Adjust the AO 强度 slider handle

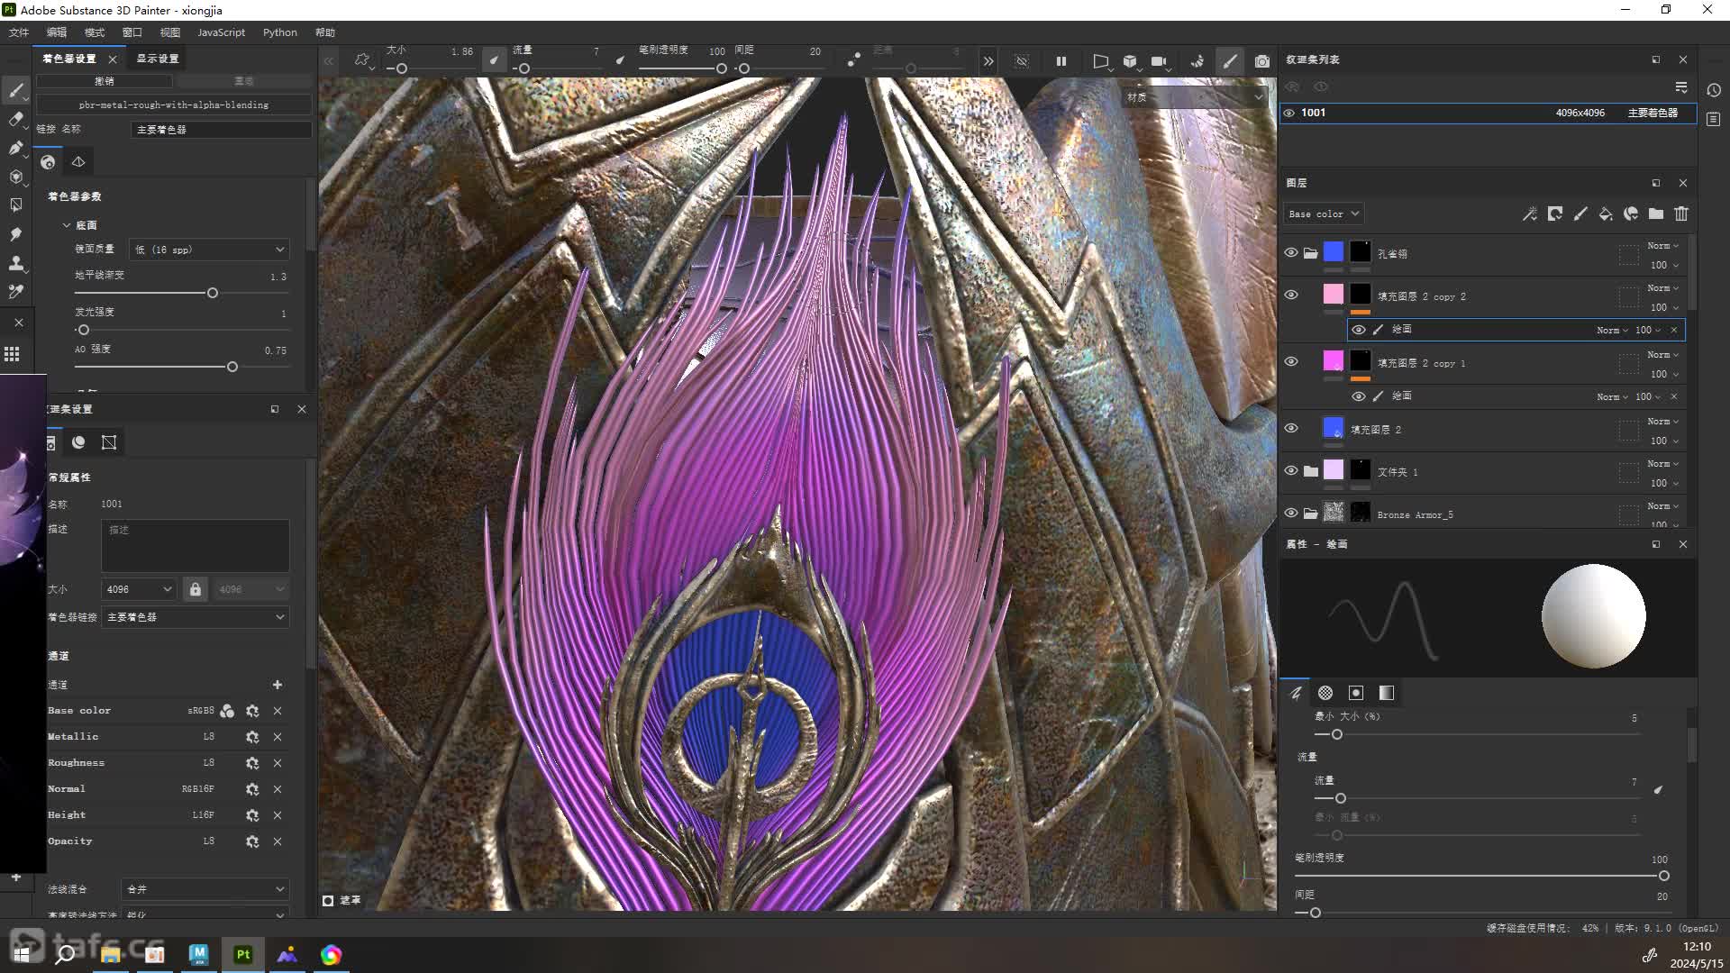(x=232, y=367)
